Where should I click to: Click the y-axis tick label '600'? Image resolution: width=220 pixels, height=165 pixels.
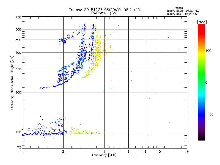[18, 29]
